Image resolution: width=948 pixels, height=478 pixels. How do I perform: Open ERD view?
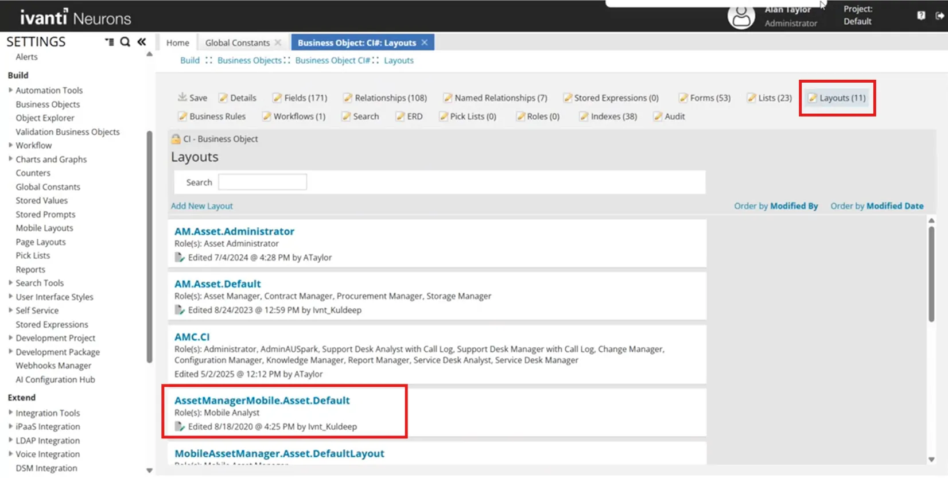pos(409,116)
